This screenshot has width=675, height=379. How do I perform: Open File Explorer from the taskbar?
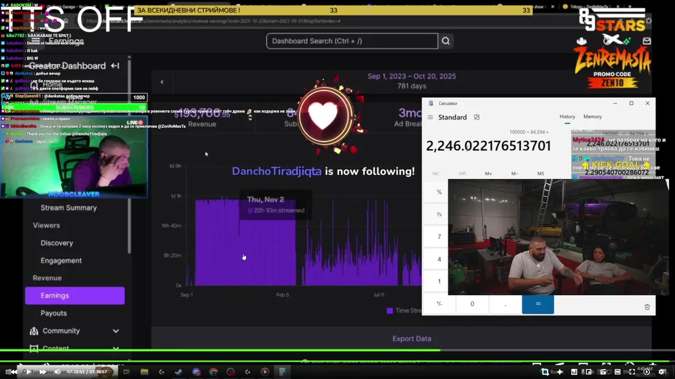coord(144,372)
